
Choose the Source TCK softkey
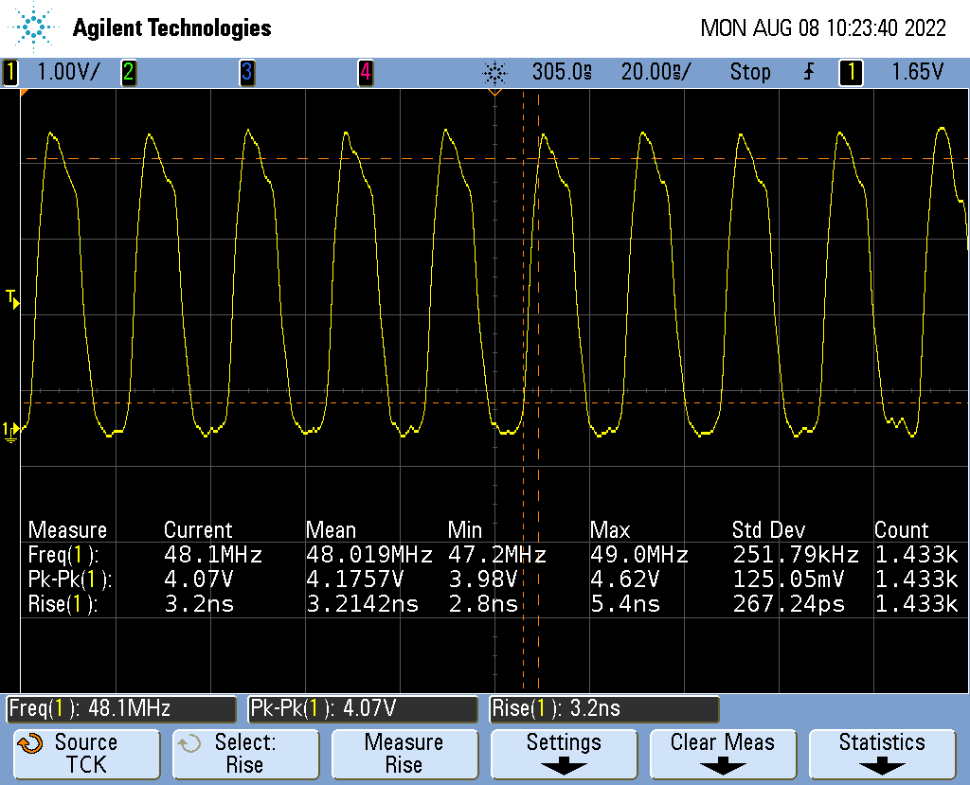pos(86,754)
